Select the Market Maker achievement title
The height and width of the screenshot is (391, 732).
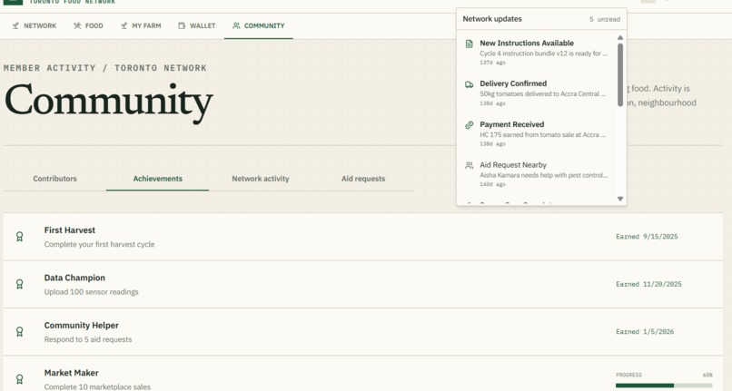[x=72, y=373]
